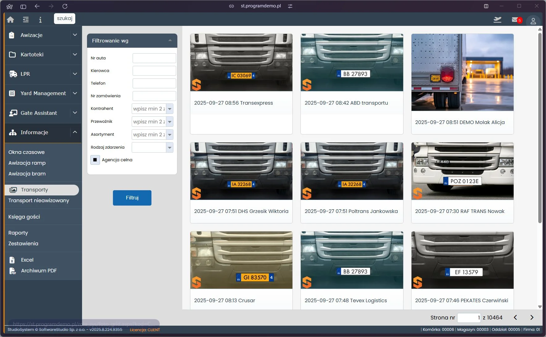Toggle browser sidebar panel icon
The width and height of the screenshot is (546, 337).
tap(23, 6)
